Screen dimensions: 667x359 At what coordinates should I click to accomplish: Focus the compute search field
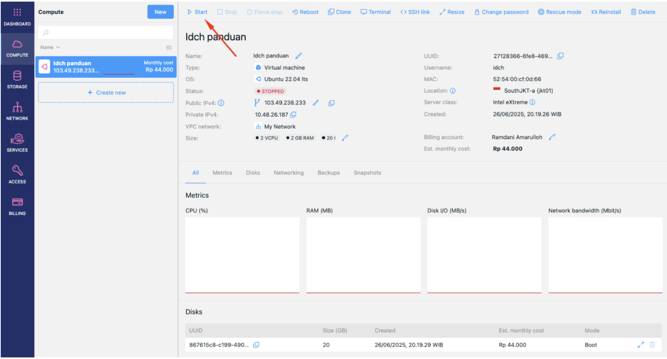point(106,33)
